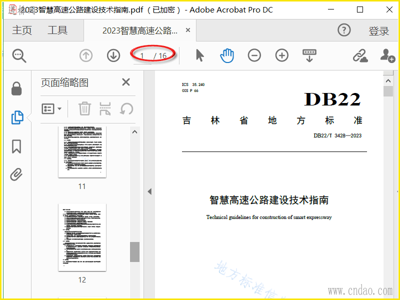Choose the arrow selection tool
The width and height of the screenshot is (400, 300).
click(199, 55)
